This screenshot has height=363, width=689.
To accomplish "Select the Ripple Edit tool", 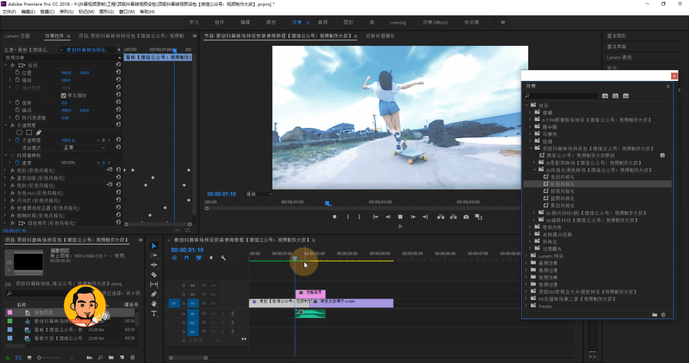I will 154,265.
